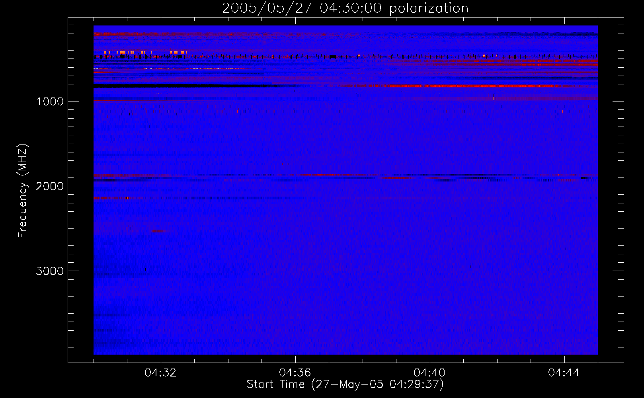The height and width of the screenshot is (398, 644).
Task: Click the 2000 frequency tick label
Action: pos(50,186)
